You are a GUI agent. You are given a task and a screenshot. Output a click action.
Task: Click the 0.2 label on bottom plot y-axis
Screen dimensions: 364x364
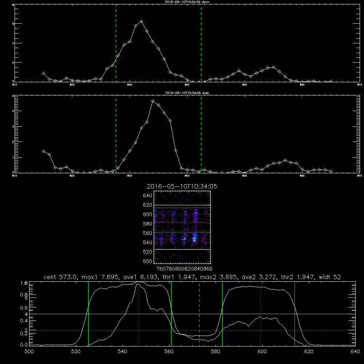click(24, 333)
